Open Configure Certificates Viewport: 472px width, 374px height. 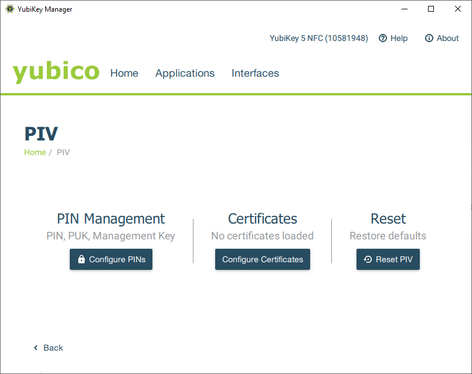262,259
